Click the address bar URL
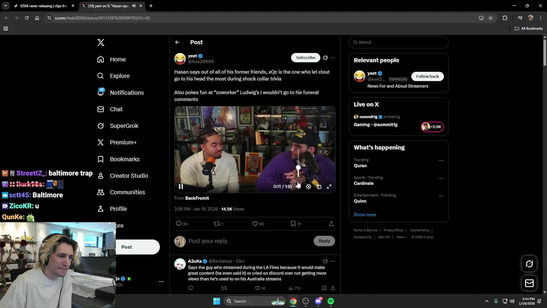This screenshot has height=308, width=547. [102, 18]
